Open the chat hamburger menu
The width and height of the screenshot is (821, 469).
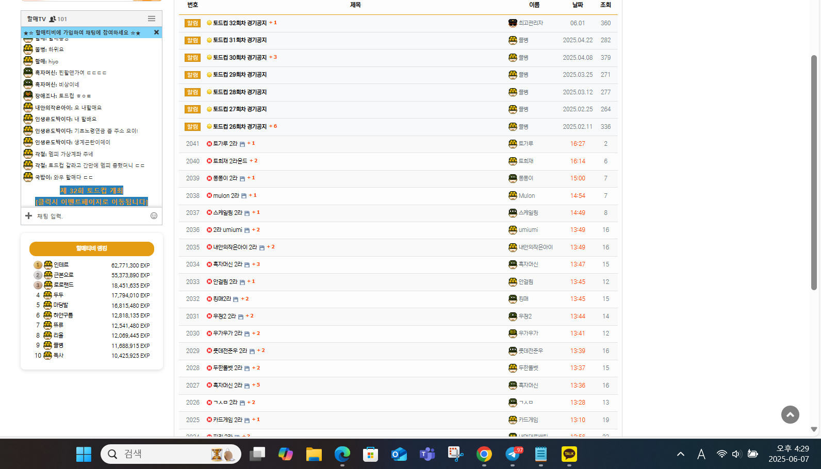tap(151, 19)
